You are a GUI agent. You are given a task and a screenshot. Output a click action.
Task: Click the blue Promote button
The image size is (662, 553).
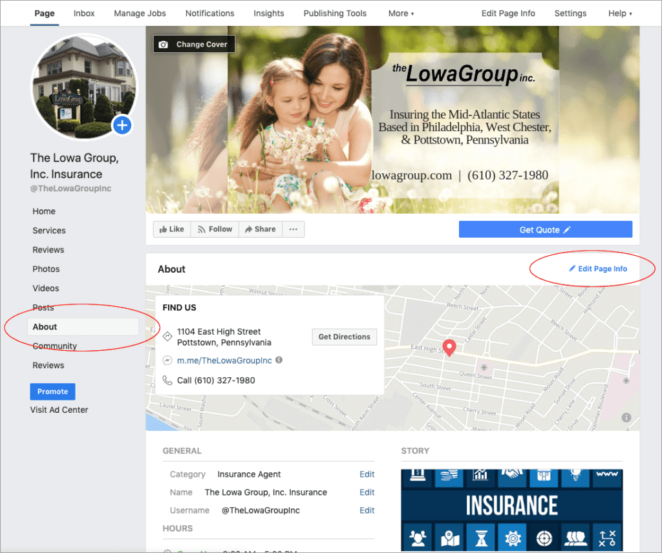click(53, 391)
